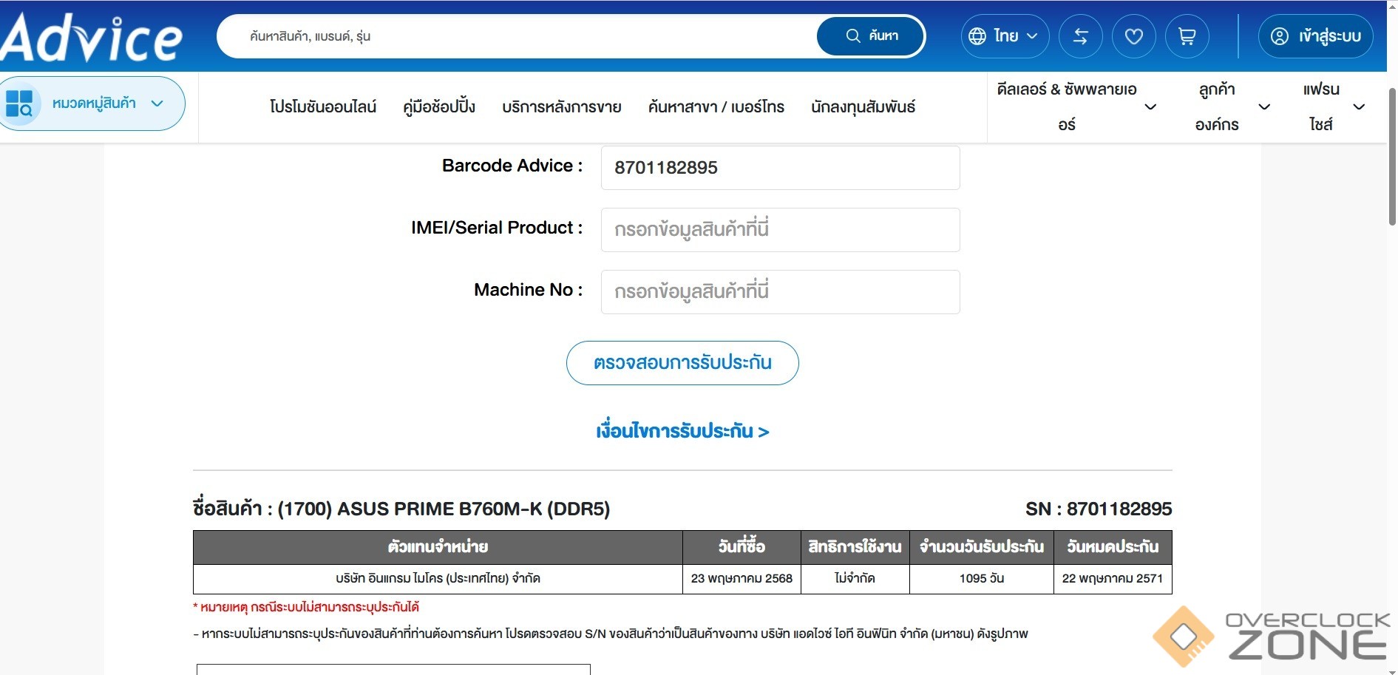Viewport: 1398px width, 675px height.
Task: Click the ค้นหา search button
Action: [870, 35]
